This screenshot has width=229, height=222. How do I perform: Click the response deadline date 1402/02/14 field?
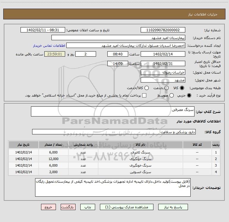click(x=163, y=54)
